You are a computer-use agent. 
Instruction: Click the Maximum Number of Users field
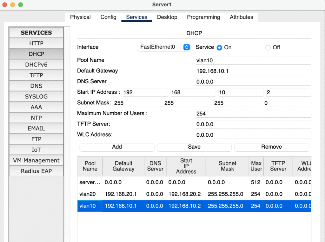point(253,114)
